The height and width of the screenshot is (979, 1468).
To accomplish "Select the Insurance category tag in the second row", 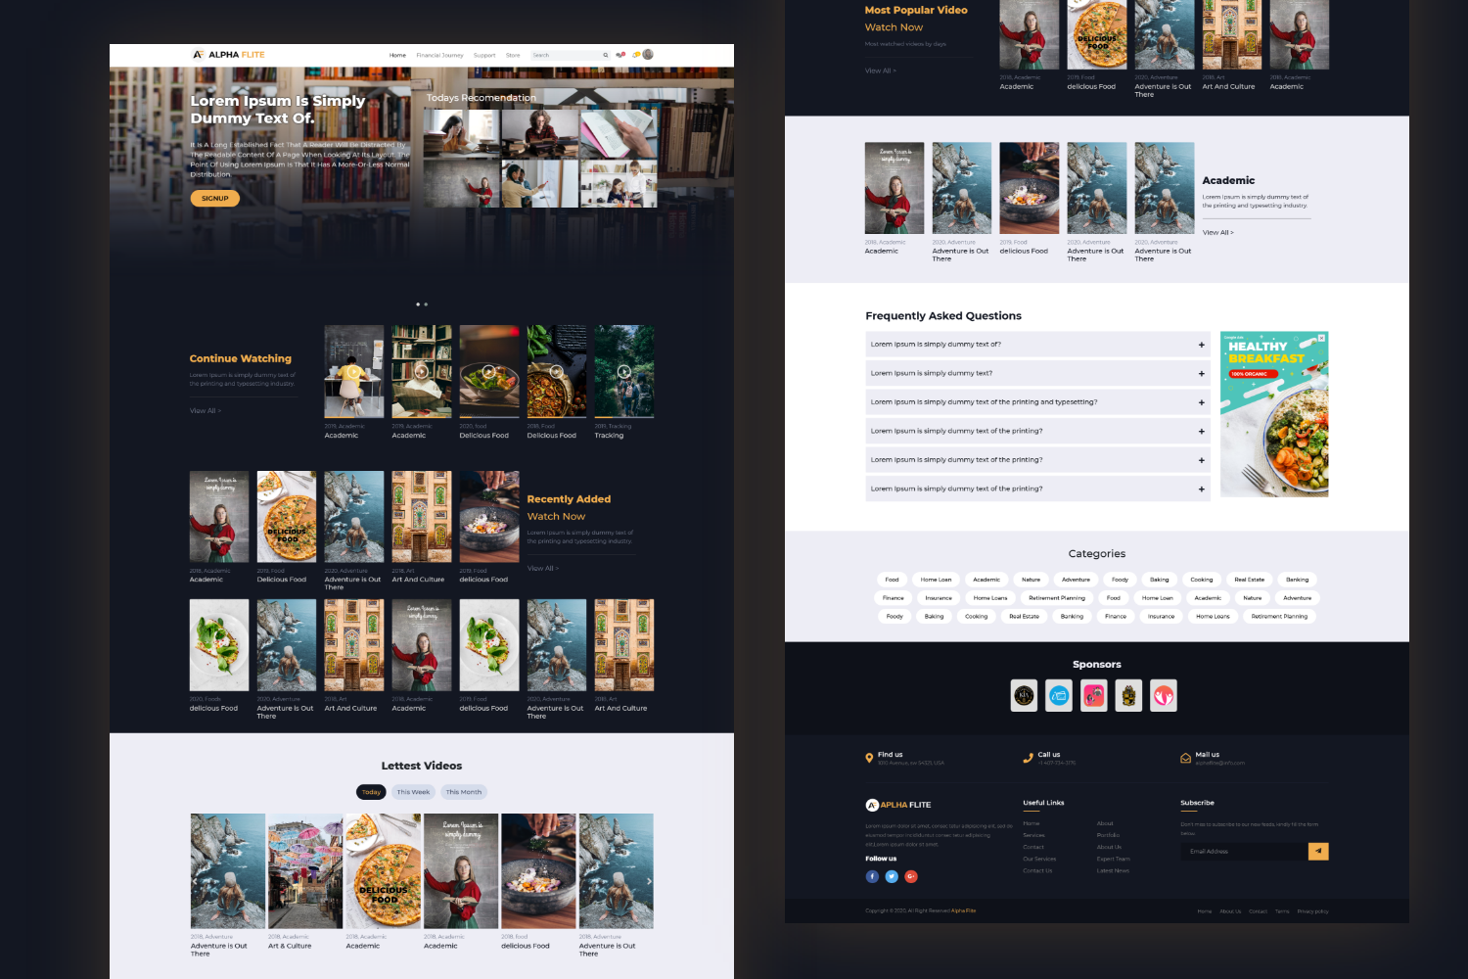I will click(939, 598).
